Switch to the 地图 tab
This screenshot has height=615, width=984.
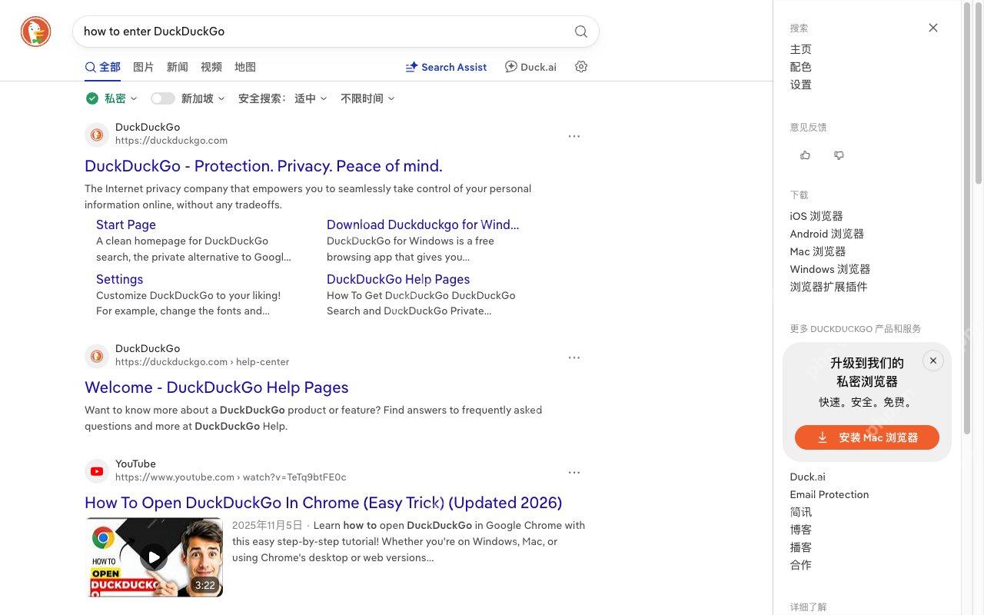[245, 67]
